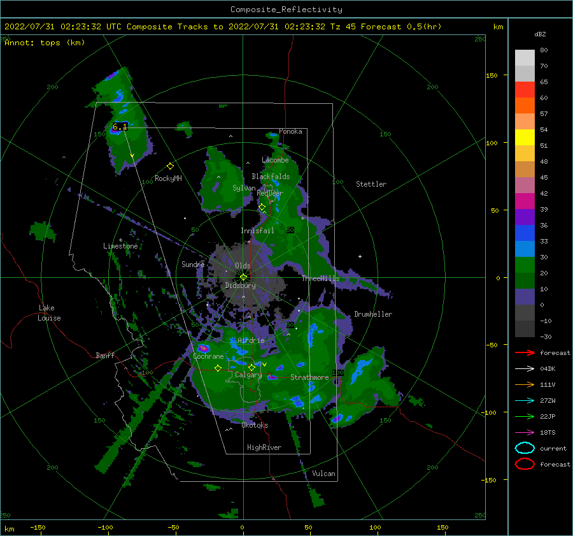573x536 pixels.
Task: Select the Limestone label
Action: [x=120, y=246]
